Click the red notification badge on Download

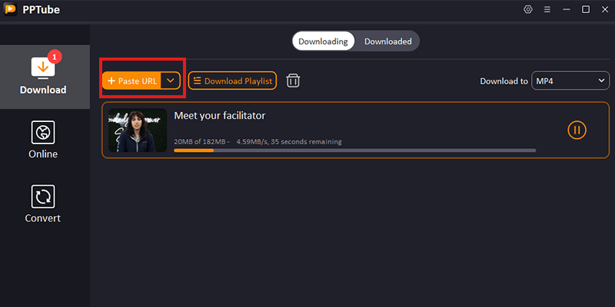coord(55,56)
